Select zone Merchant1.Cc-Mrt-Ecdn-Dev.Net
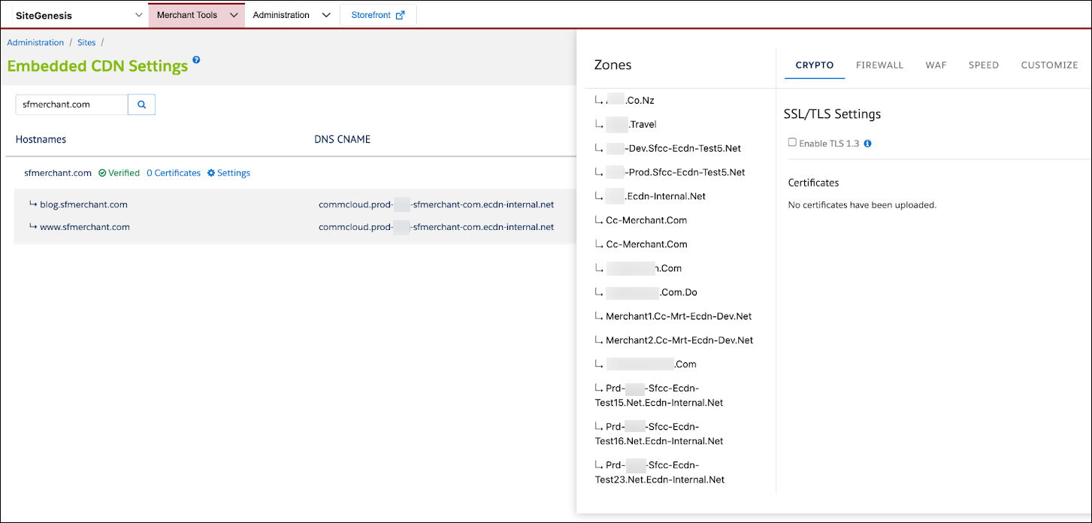 (x=679, y=316)
